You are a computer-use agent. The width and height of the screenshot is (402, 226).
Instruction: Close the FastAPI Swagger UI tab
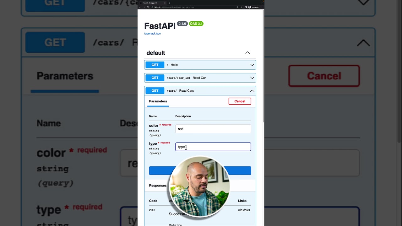[165, 3]
